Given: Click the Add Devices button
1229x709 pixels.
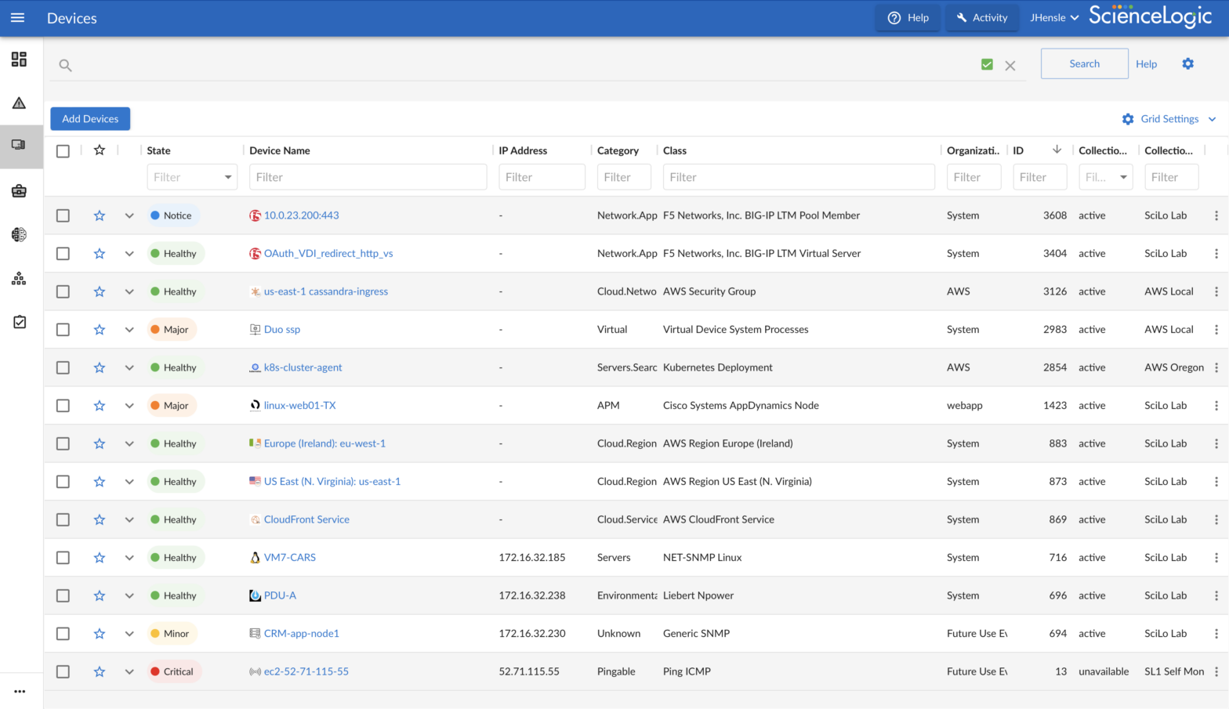Looking at the screenshot, I should pos(90,119).
